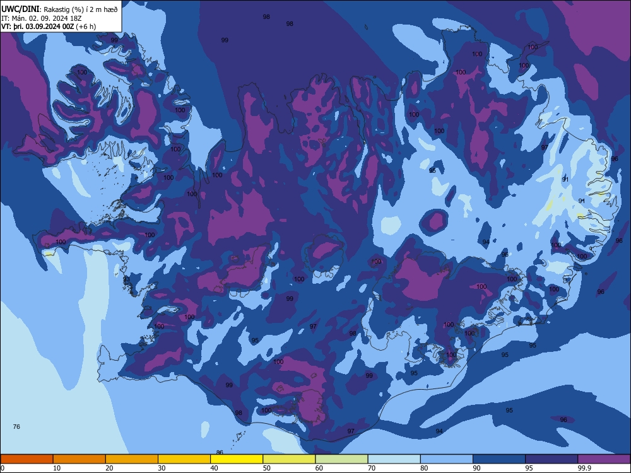
Task: Click the "10" legend scale label
Action: (x=57, y=468)
